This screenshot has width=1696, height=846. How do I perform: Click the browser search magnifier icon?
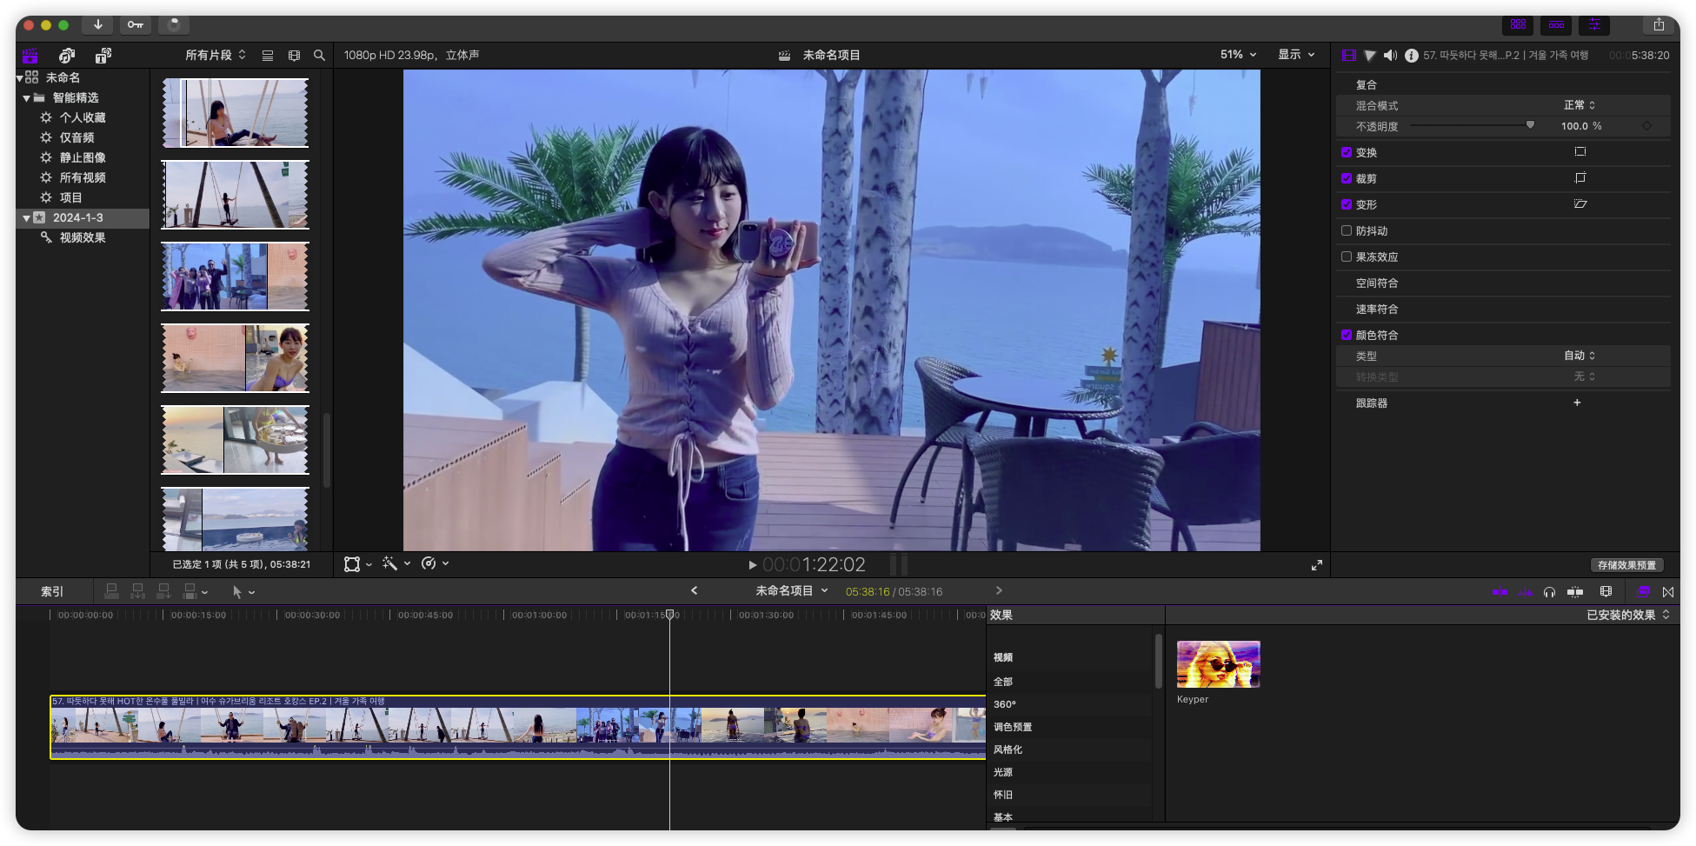(x=319, y=56)
